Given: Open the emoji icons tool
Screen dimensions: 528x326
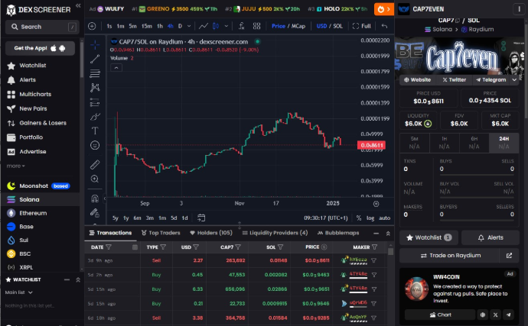Looking at the screenshot, I should point(95,145).
